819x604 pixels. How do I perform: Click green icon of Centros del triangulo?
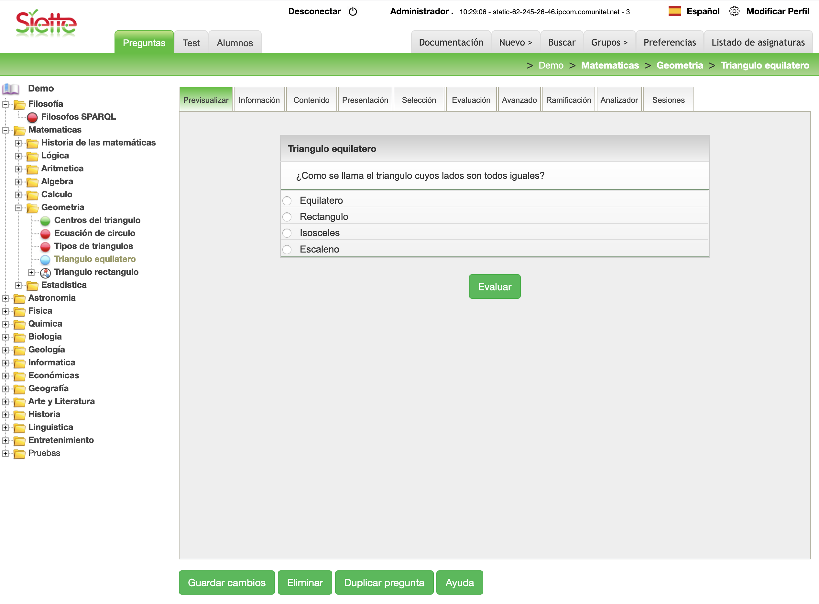(x=45, y=221)
